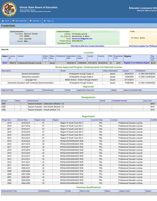The width and height of the screenshot is (157, 201).
Task: Click the address 772 Double Jack St.
Action: [x=79, y=34]
